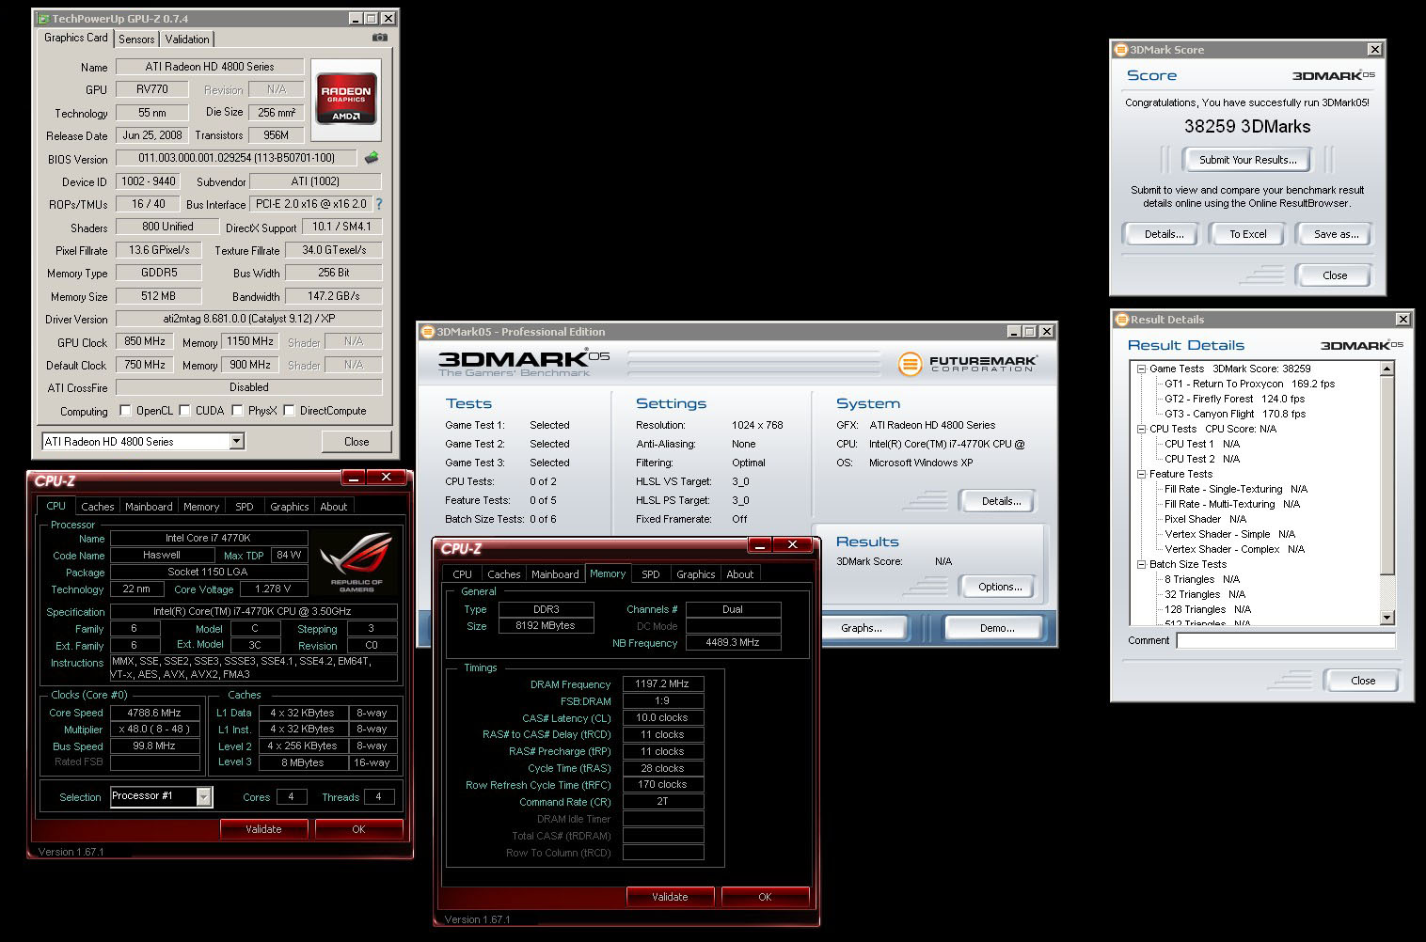This screenshot has width=1426, height=942.
Task: Open the About tab in left CPU-Z window
Action: (x=334, y=507)
